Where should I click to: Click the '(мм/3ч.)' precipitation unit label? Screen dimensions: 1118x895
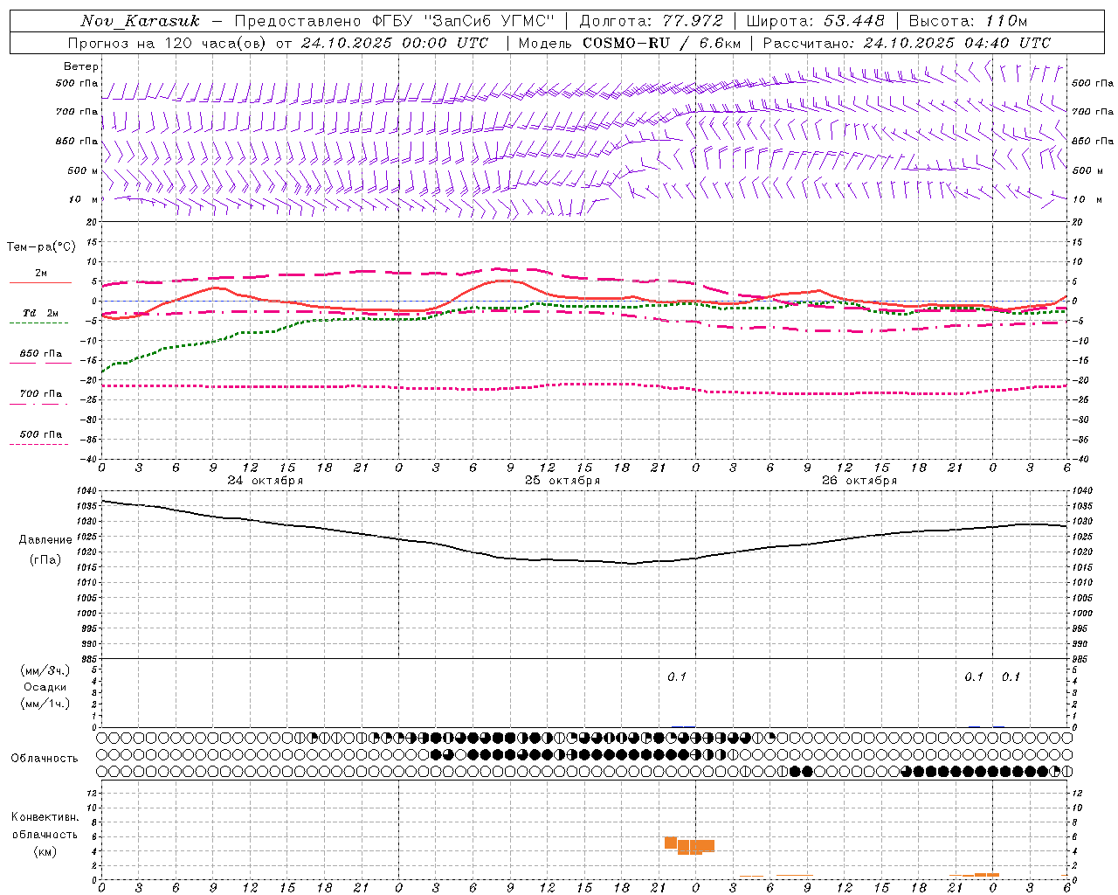[45, 670]
